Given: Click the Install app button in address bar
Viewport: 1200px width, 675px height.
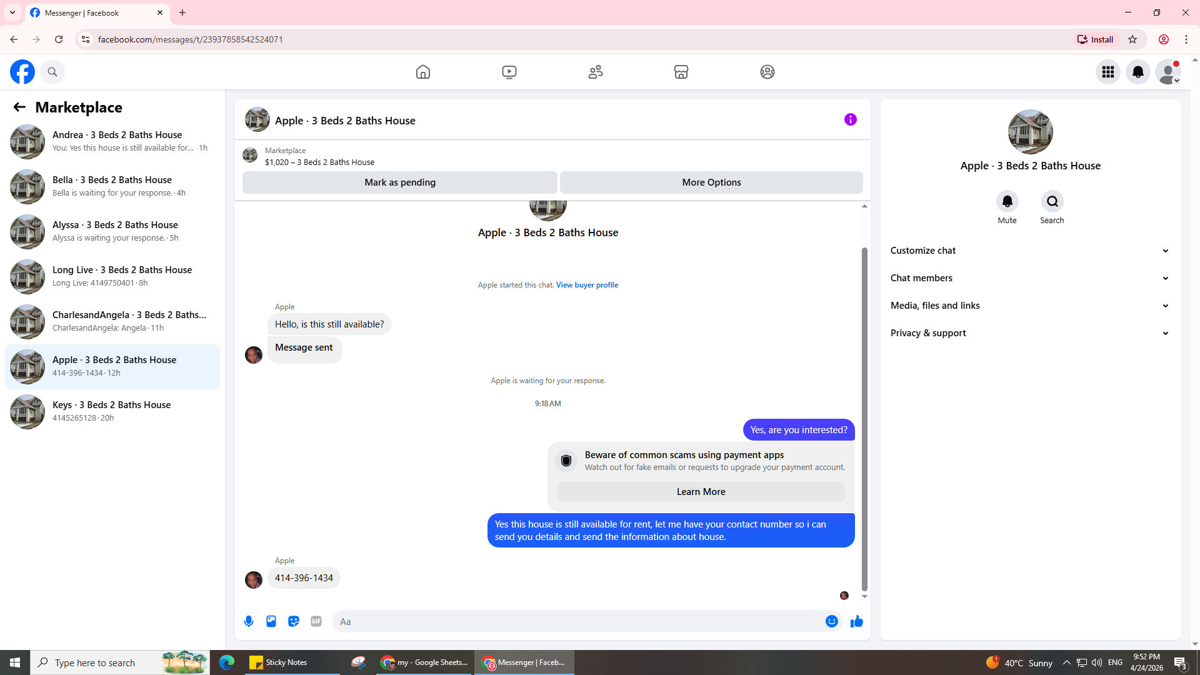Looking at the screenshot, I should pyautogui.click(x=1096, y=39).
